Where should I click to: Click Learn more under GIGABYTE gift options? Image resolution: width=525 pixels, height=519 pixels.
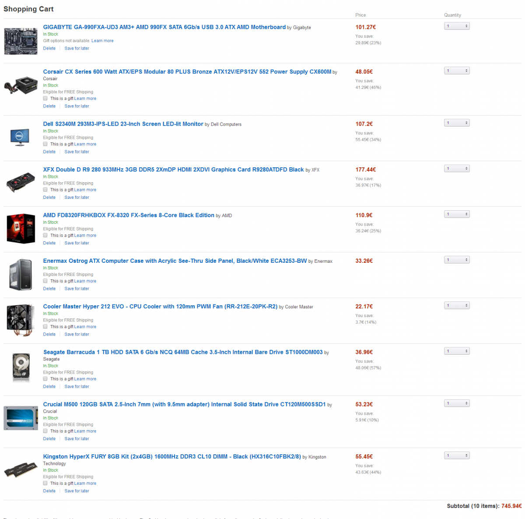[x=102, y=41]
